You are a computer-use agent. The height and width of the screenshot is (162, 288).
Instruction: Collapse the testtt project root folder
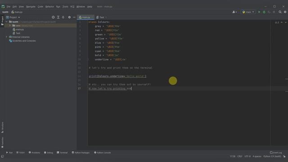[7, 22]
